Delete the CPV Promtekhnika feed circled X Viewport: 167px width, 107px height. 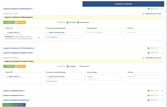click(x=162, y=48)
